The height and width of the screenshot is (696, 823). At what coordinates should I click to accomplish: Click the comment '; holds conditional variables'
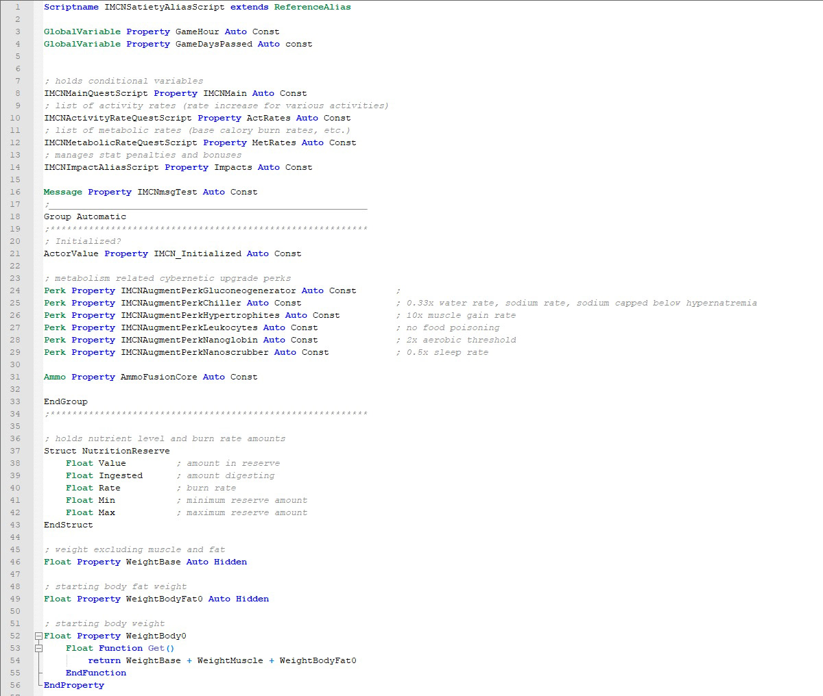pos(123,81)
